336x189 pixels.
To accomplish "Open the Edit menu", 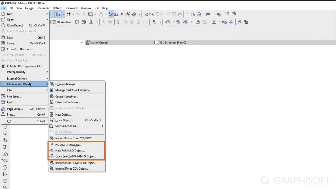I will 11,8.
